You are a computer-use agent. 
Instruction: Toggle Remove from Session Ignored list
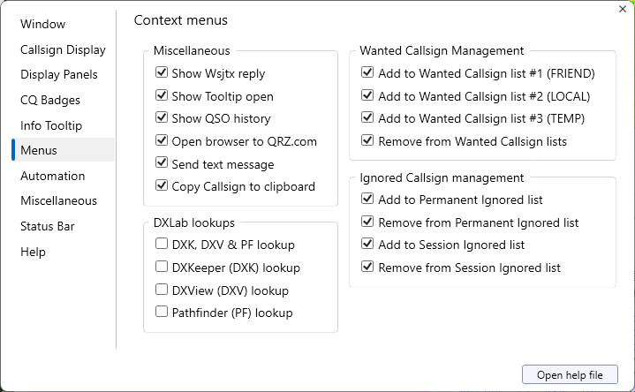[367, 267]
